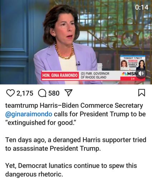Tap the Kamala Harris photo in promo
The image size is (152, 179).
click(141, 65)
